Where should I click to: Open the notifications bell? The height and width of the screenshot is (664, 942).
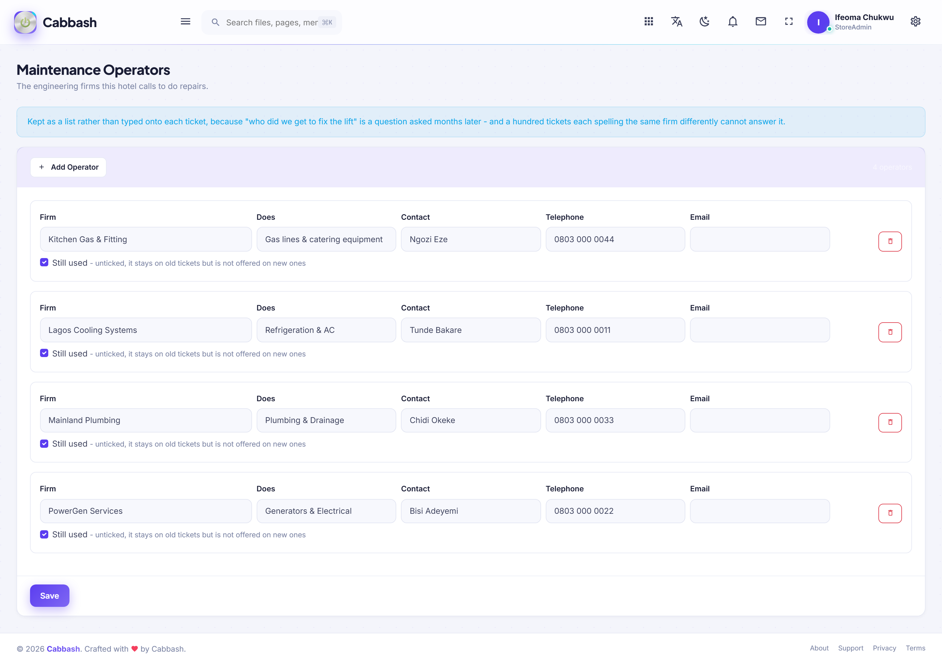tap(733, 21)
